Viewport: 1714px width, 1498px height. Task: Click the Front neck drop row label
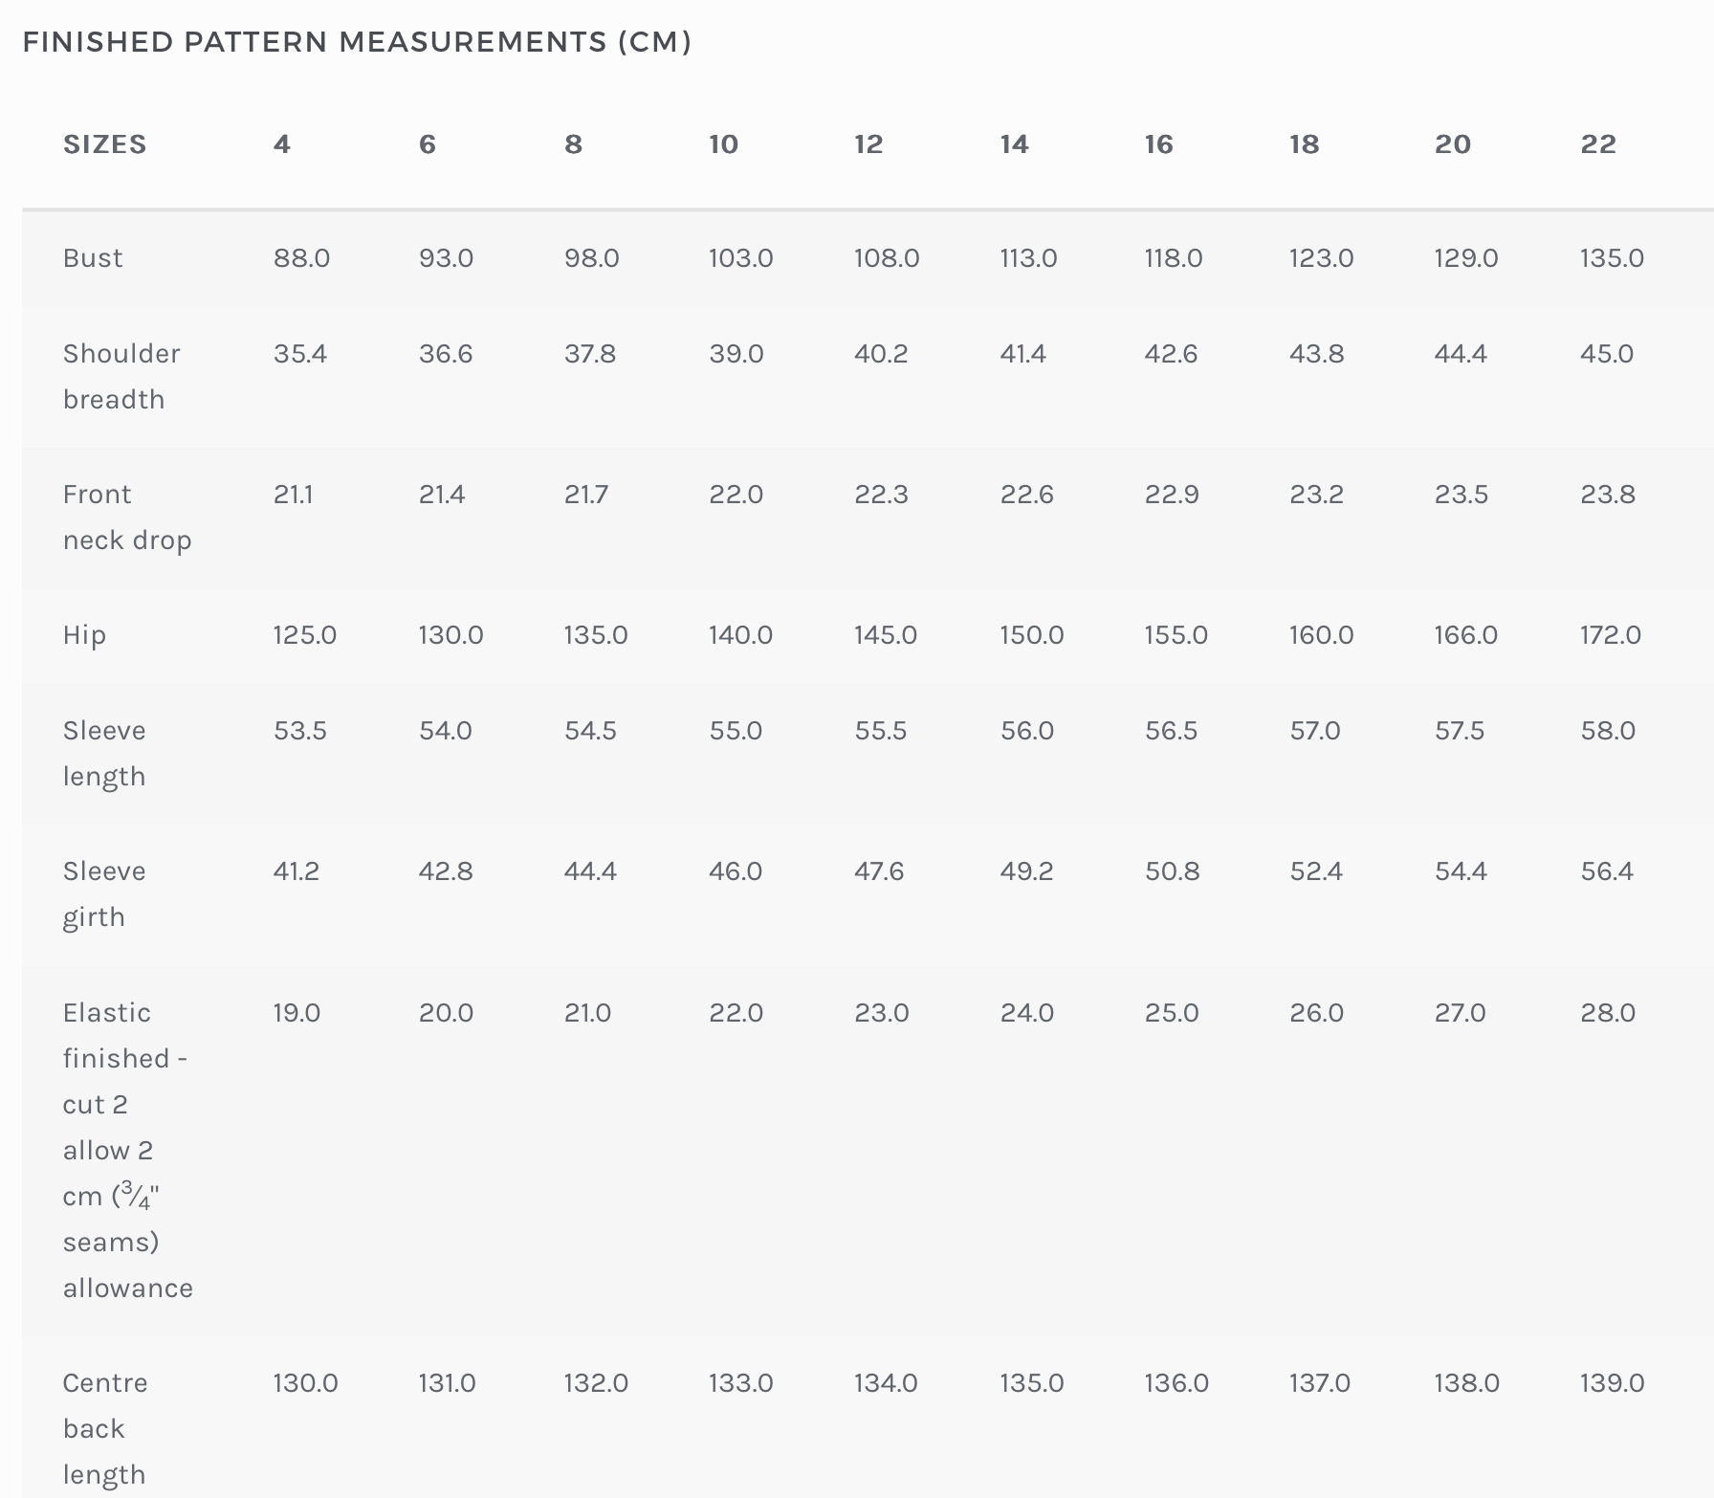127,517
